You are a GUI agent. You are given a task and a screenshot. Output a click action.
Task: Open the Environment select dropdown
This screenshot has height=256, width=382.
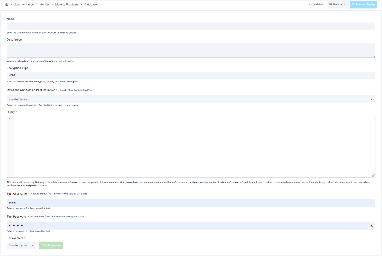pyautogui.click(x=21, y=245)
